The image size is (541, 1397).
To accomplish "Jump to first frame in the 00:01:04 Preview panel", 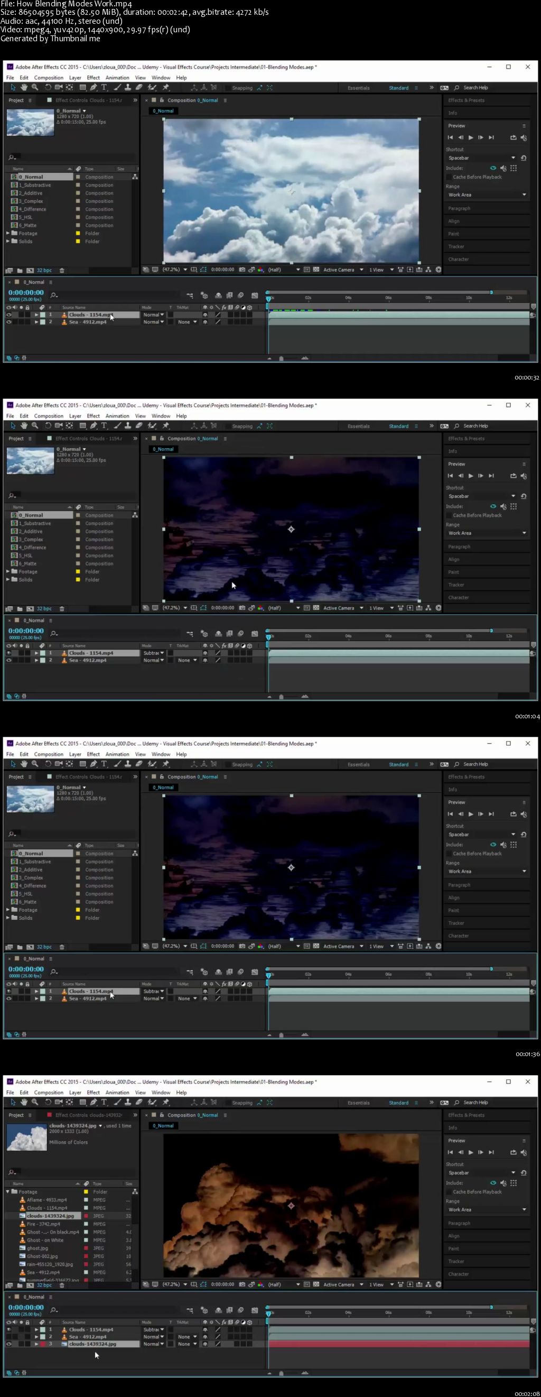I will pyautogui.click(x=450, y=476).
